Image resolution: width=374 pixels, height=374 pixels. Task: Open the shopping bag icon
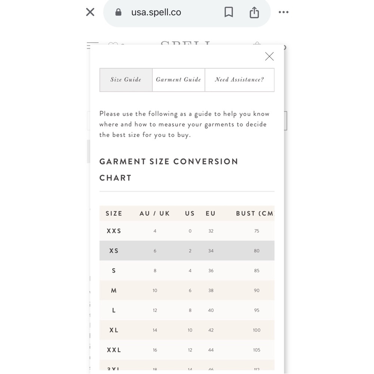click(x=257, y=43)
